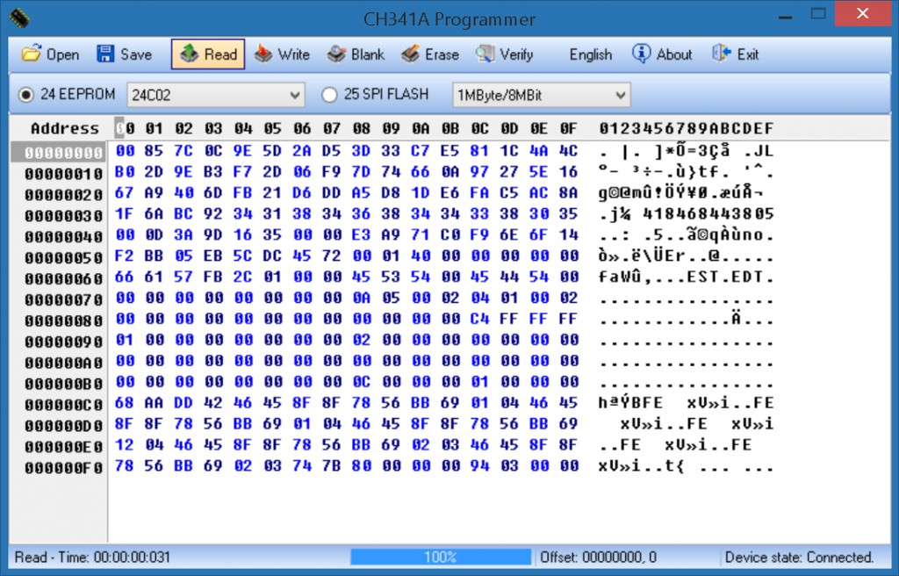Open the 24C02 chip type dropdown

coord(216,95)
